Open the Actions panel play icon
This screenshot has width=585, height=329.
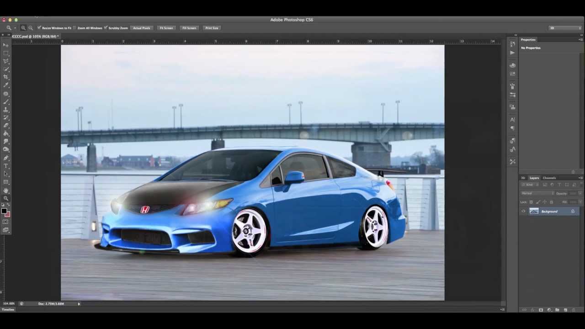tap(512, 53)
